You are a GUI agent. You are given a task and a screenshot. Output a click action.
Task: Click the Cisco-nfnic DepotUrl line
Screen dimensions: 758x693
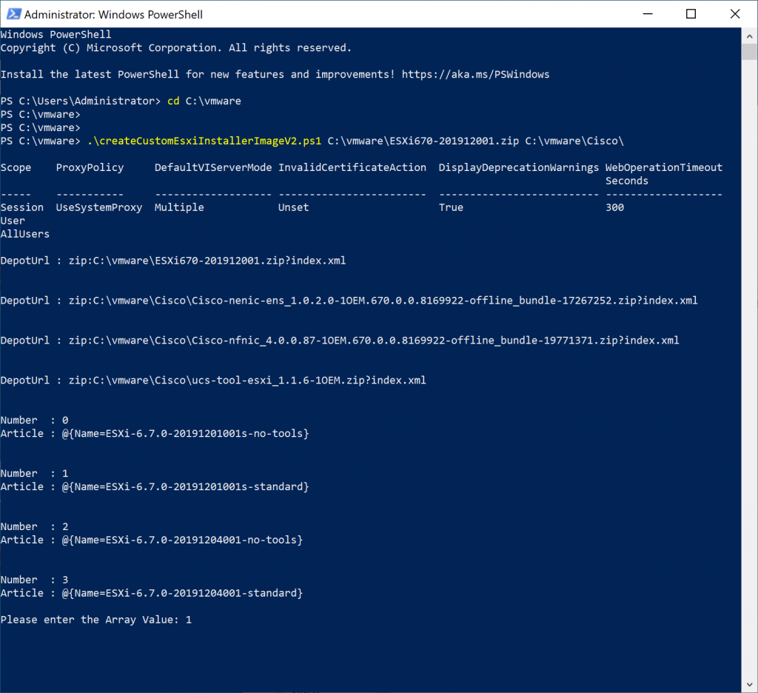pos(340,341)
